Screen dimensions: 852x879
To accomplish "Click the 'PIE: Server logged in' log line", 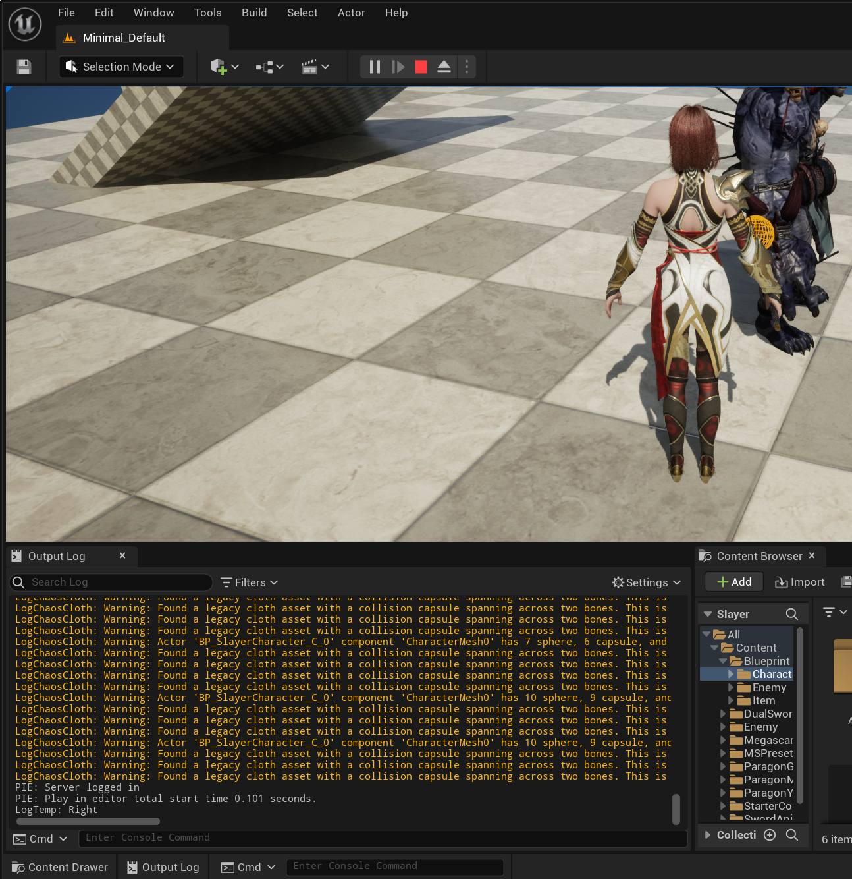I will [x=78, y=787].
